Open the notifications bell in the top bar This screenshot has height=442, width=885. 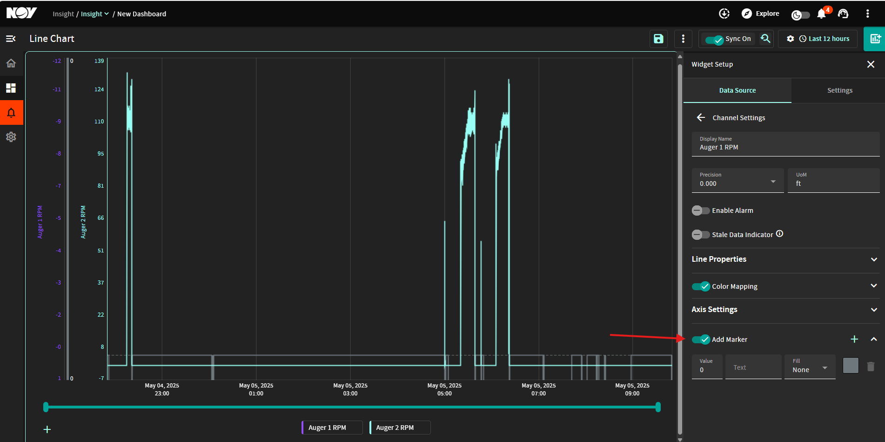(x=822, y=14)
